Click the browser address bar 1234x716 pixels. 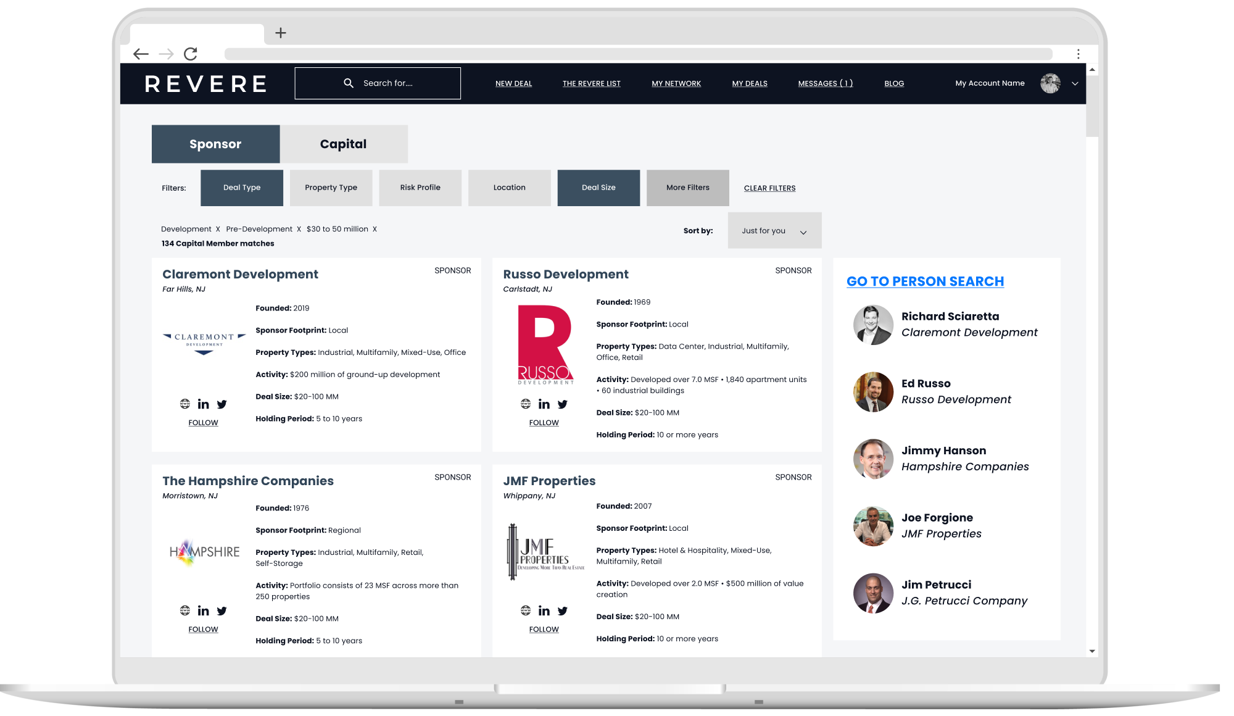[638, 54]
